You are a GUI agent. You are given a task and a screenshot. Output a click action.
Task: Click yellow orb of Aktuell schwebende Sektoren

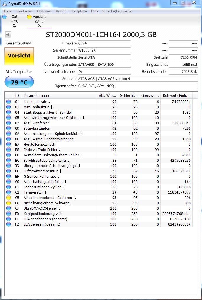pos(9,198)
